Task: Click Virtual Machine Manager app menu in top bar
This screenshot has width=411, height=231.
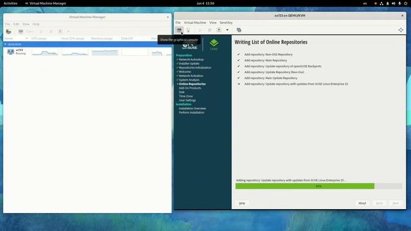Action: coord(46,3)
